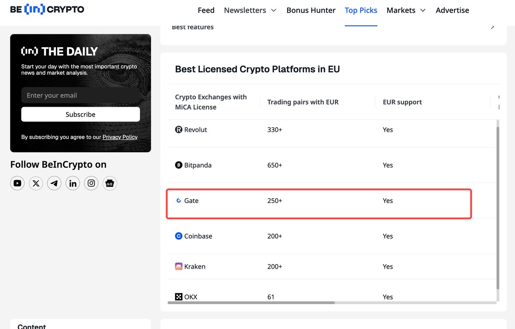Click the Gate logo icon
The image size is (515, 329).
pos(179,200)
